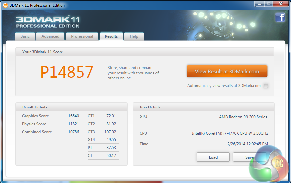Click the Your 3DMark 11 Score header
Viewport: 291px width, 183px height.
[x=145, y=52]
